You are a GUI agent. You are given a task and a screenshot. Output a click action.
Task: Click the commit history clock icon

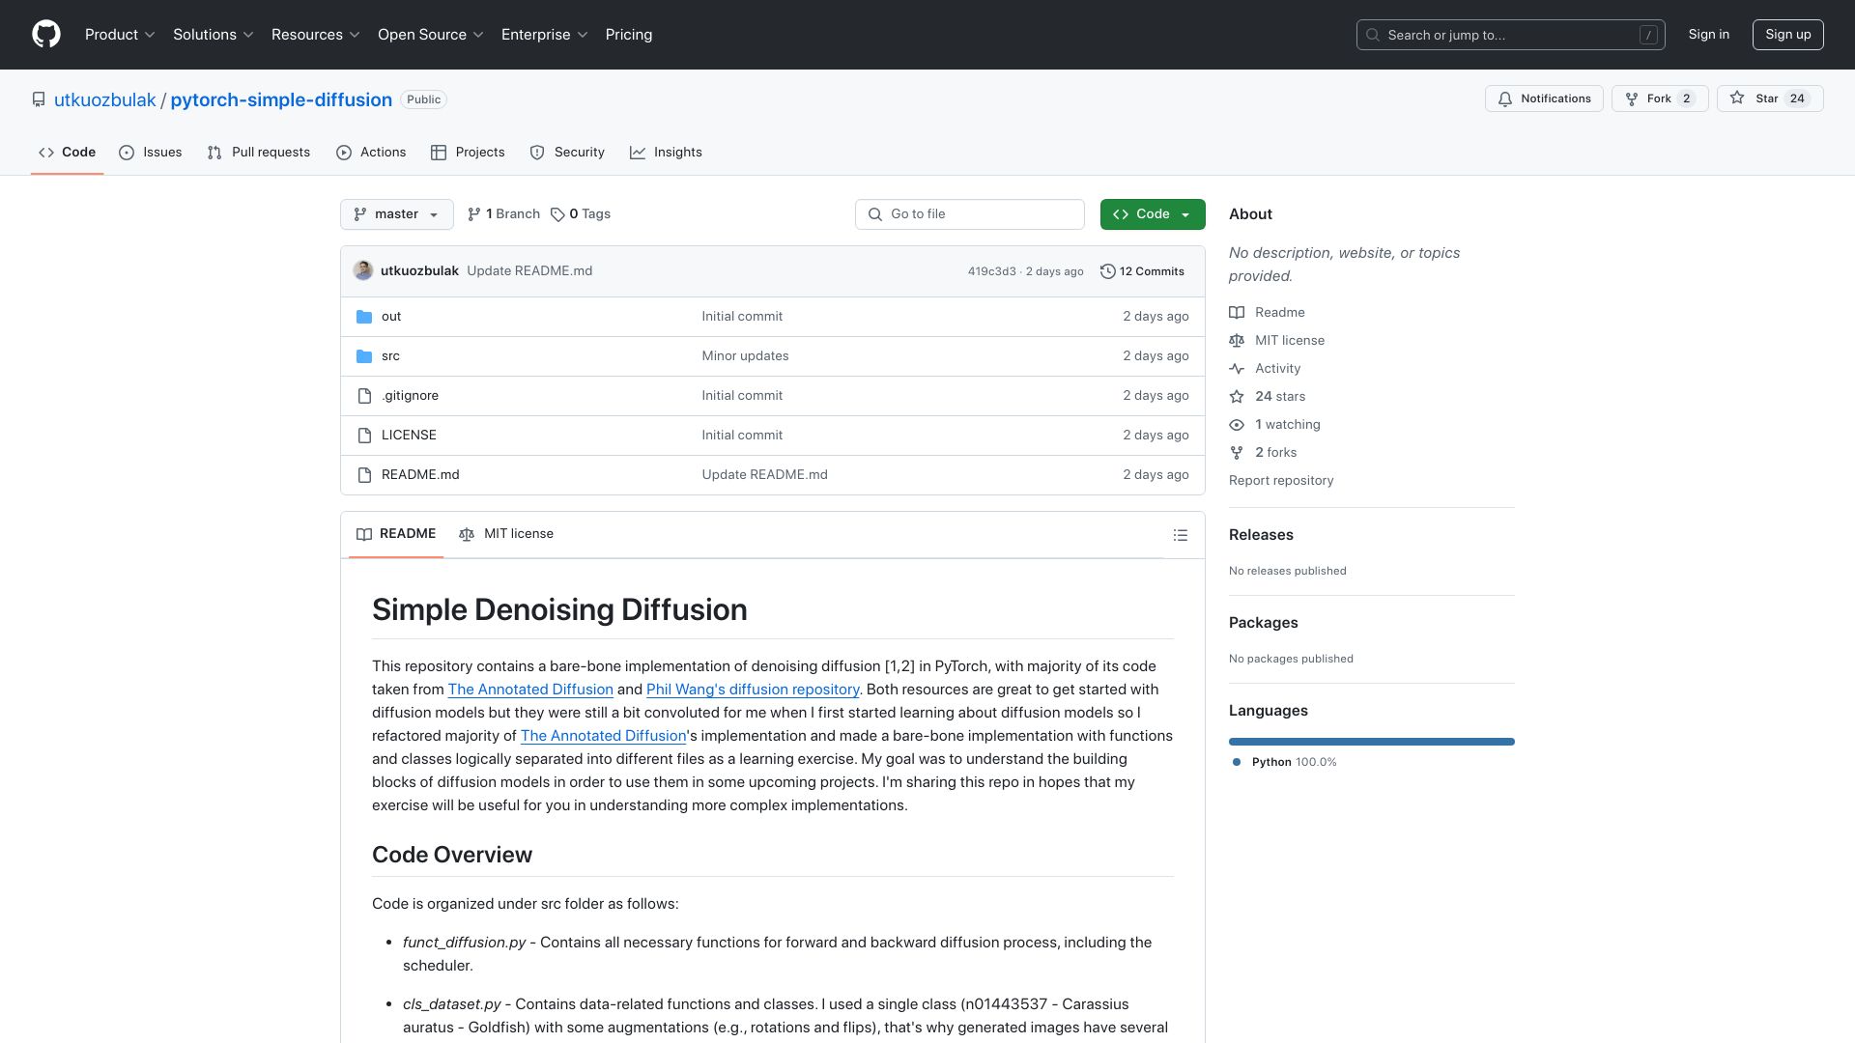point(1108,271)
